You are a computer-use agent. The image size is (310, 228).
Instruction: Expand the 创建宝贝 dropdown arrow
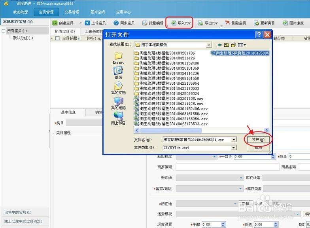pos(81,23)
